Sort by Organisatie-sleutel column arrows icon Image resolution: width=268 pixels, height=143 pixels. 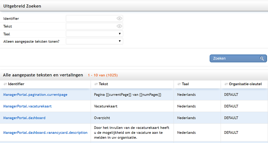point(226,84)
